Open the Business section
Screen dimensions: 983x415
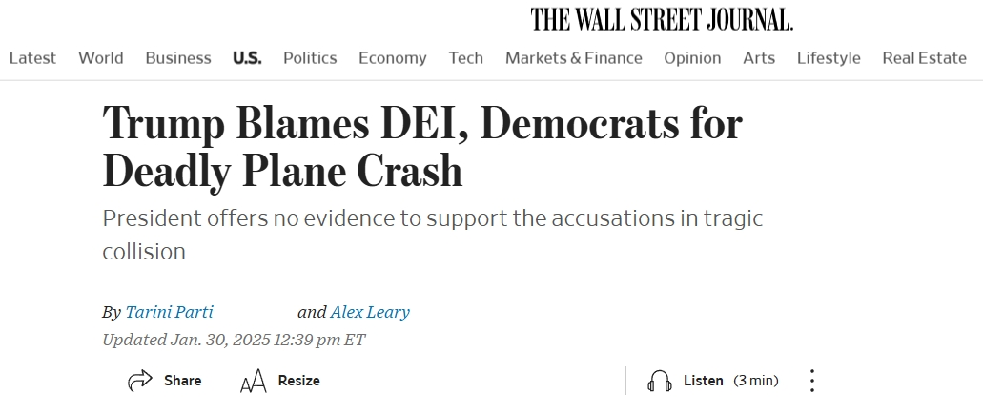[178, 58]
